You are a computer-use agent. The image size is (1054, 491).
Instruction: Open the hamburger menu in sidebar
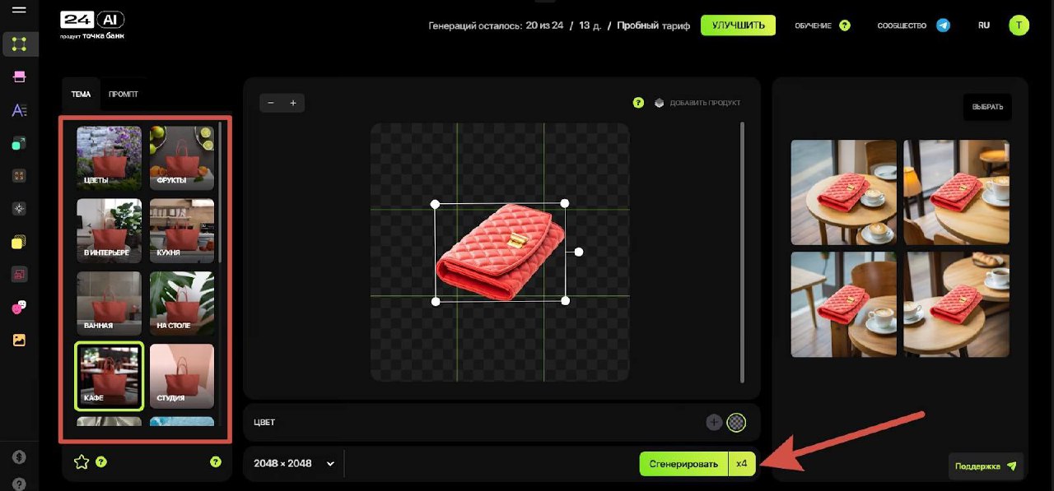[20, 11]
